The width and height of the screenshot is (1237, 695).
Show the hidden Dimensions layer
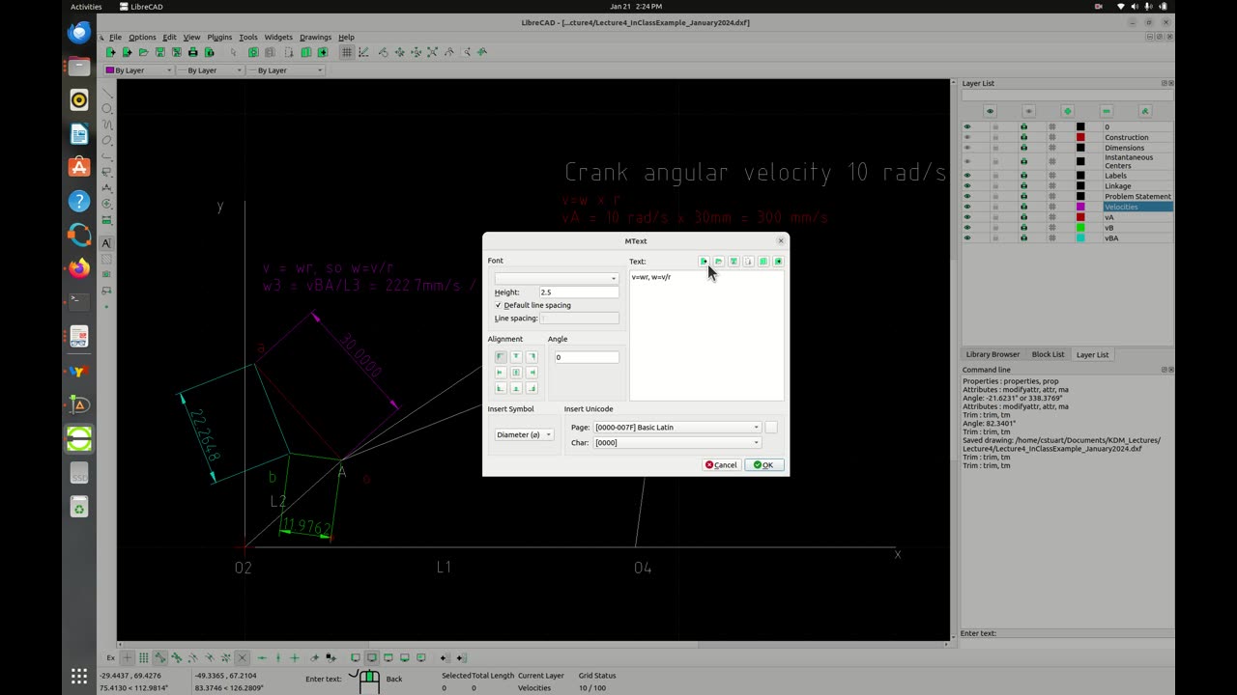point(966,148)
